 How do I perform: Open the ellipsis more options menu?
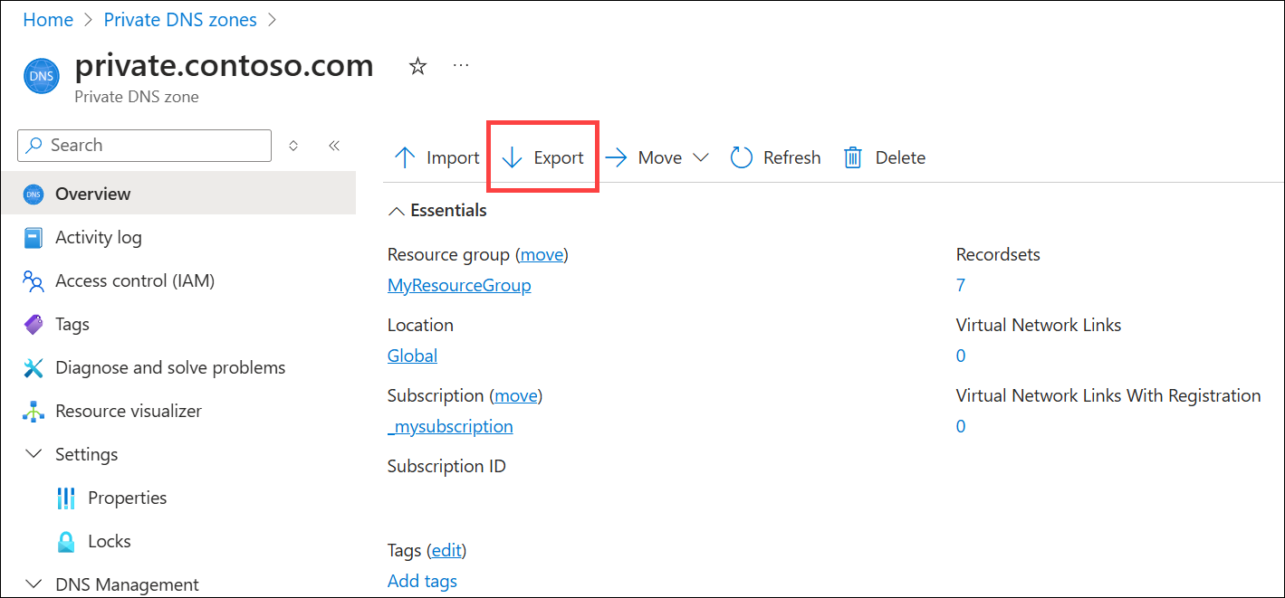click(462, 65)
